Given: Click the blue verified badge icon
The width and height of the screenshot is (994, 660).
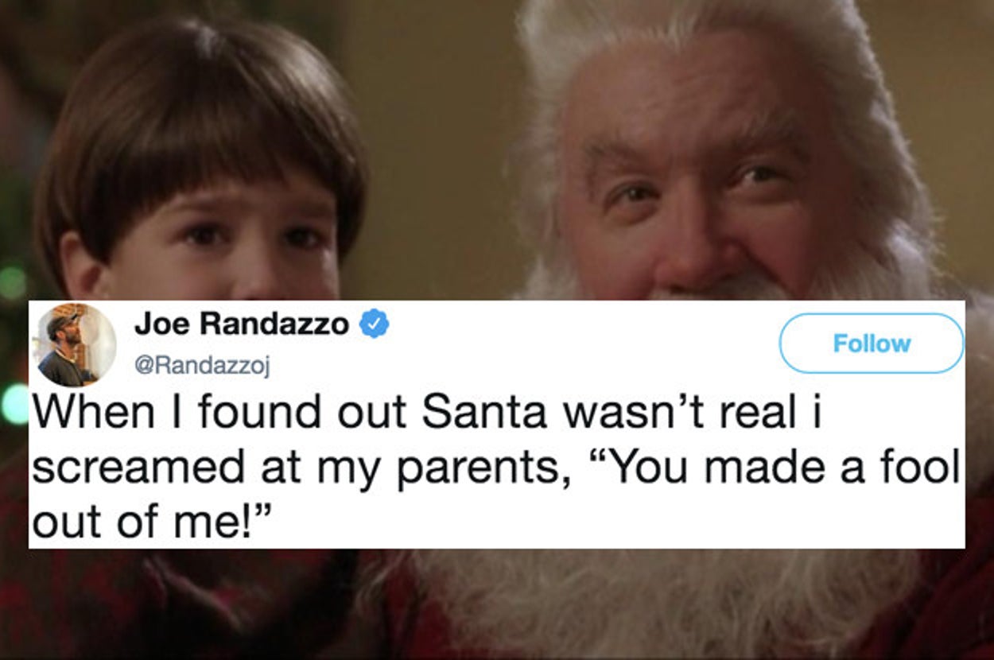Looking at the screenshot, I should coord(375,324).
